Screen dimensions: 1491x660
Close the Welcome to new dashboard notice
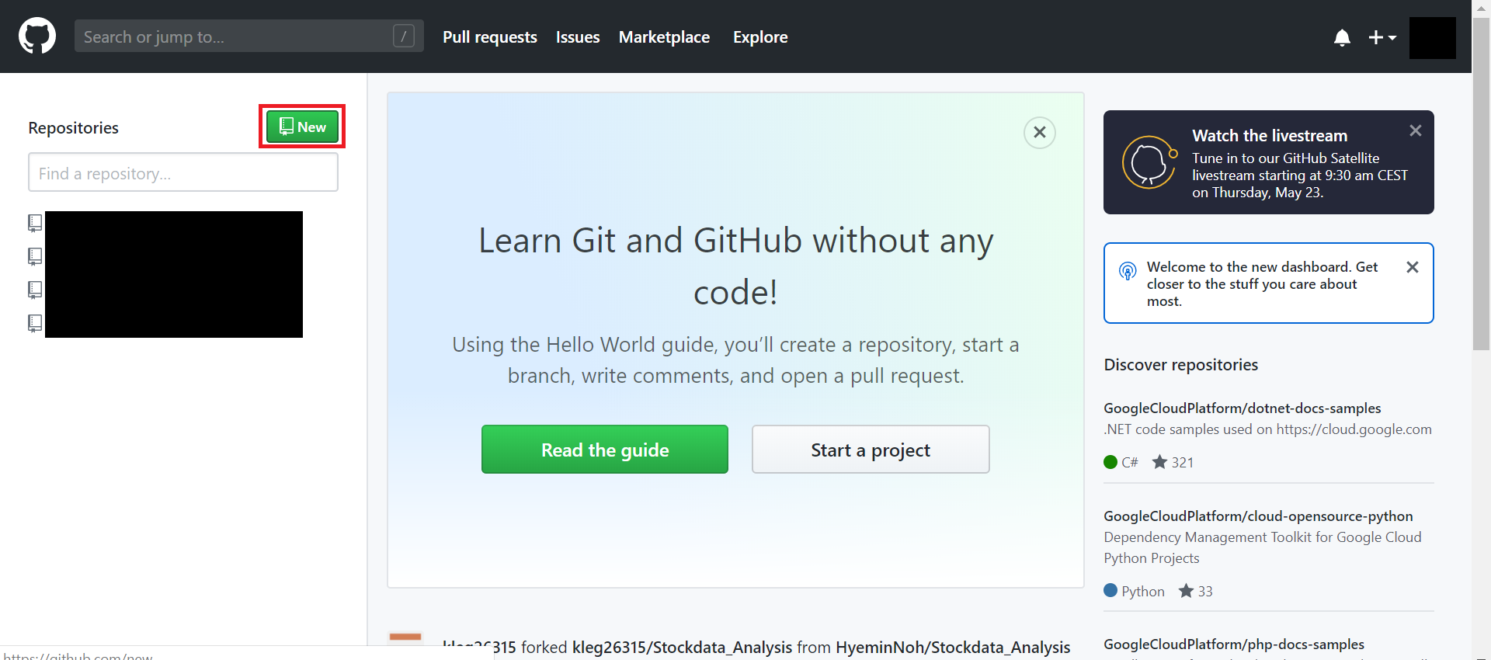pyautogui.click(x=1413, y=267)
